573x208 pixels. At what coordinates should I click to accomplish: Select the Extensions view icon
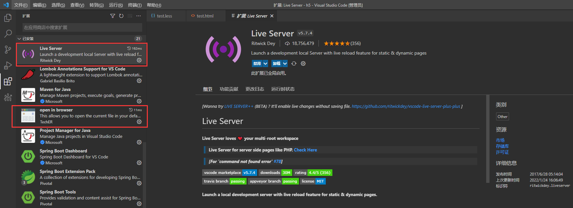(x=8, y=81)
